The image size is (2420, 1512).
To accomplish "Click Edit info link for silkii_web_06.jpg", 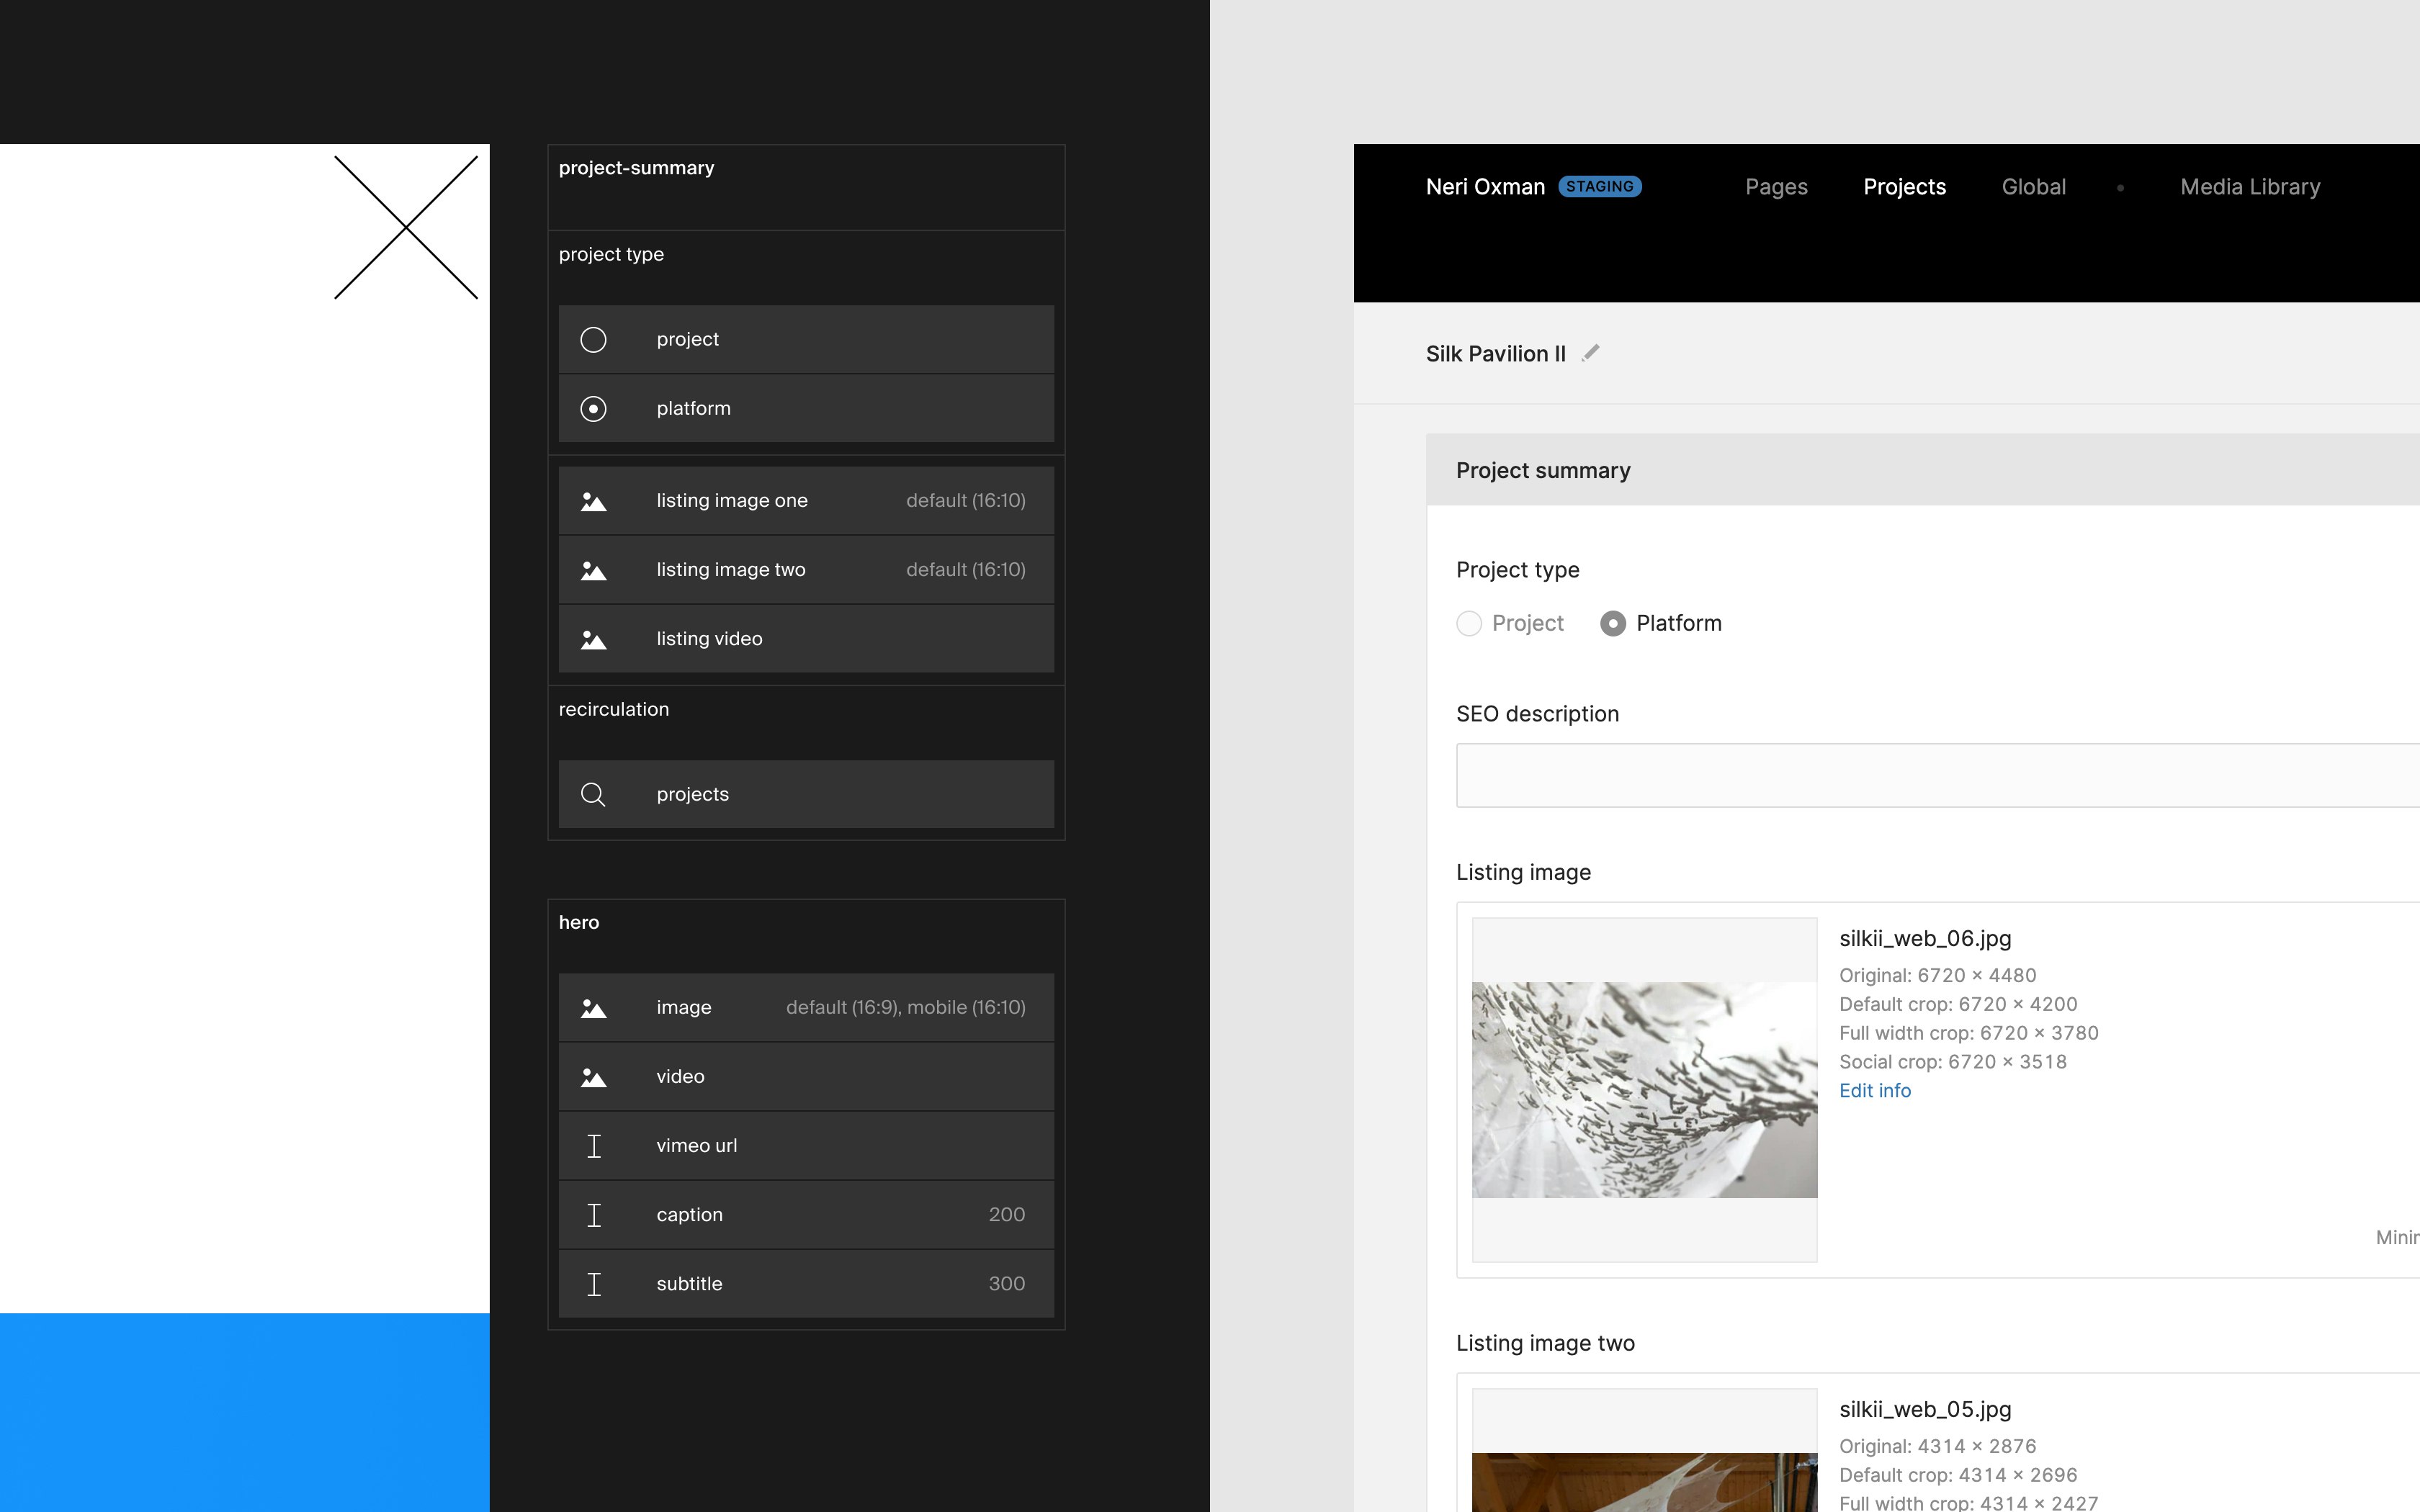I will (1875, 1091).
